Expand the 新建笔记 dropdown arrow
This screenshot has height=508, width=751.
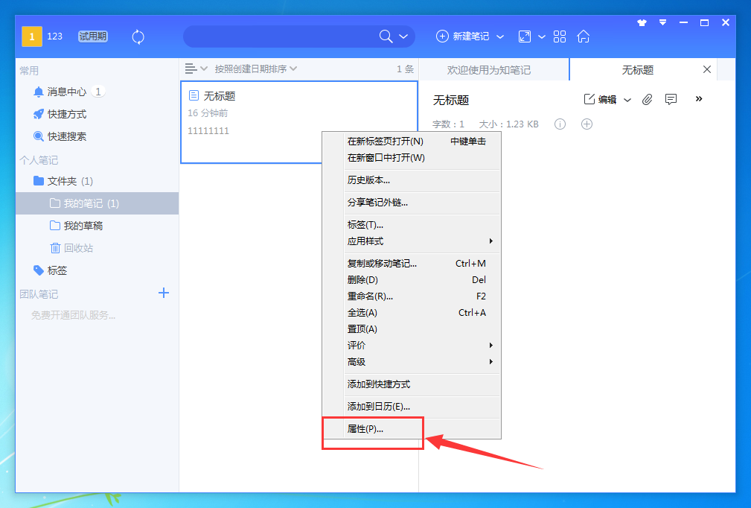pyautogui.click(x=499, y=36)
